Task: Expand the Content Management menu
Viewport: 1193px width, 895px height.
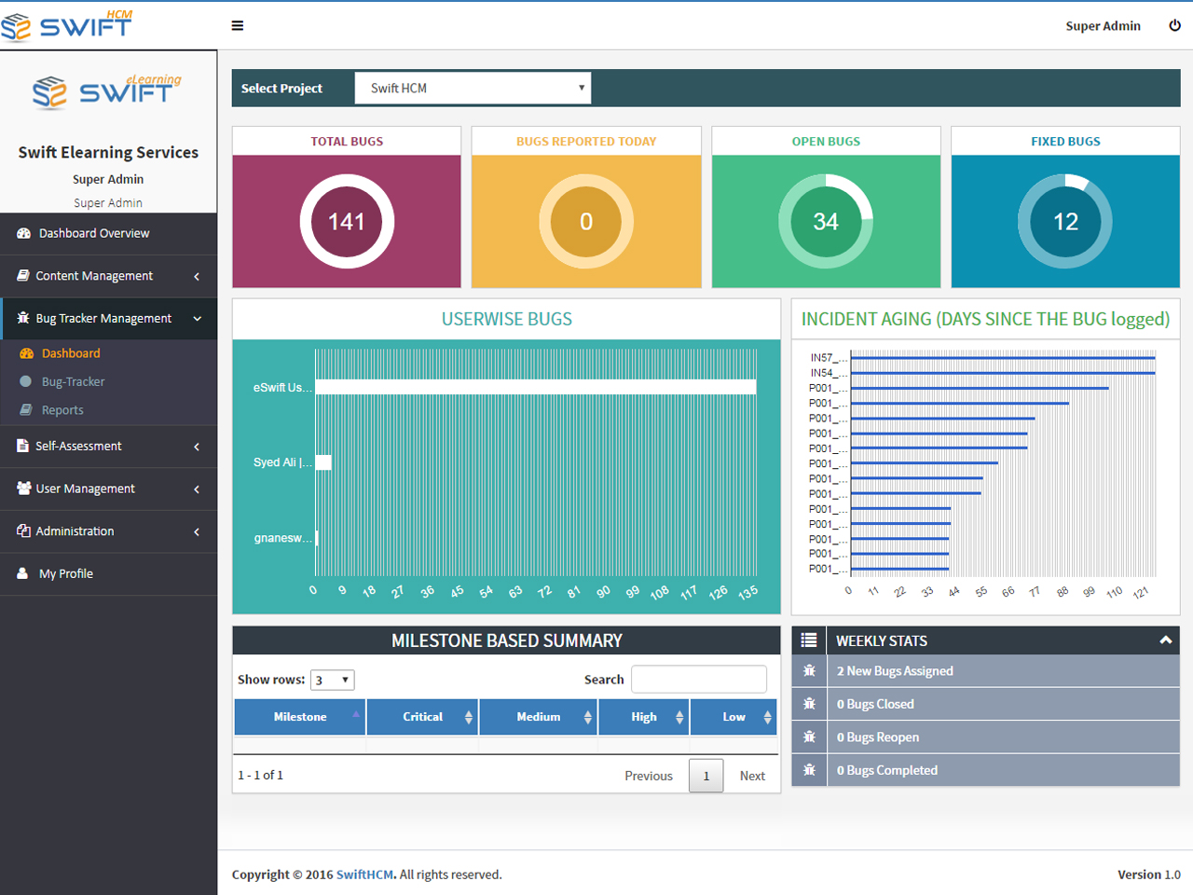Action: pos(108,276)
